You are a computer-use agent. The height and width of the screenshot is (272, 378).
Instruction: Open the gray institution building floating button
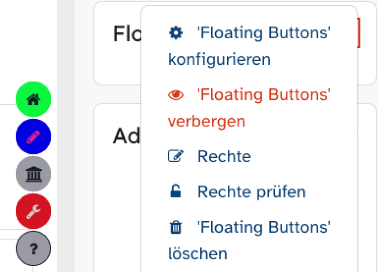[33, 174]
